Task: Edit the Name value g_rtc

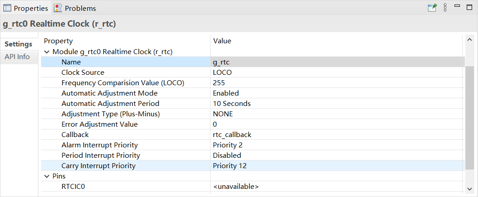Action: [337, 62]
